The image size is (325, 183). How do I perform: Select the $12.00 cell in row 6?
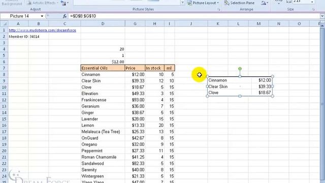[103, 62]
